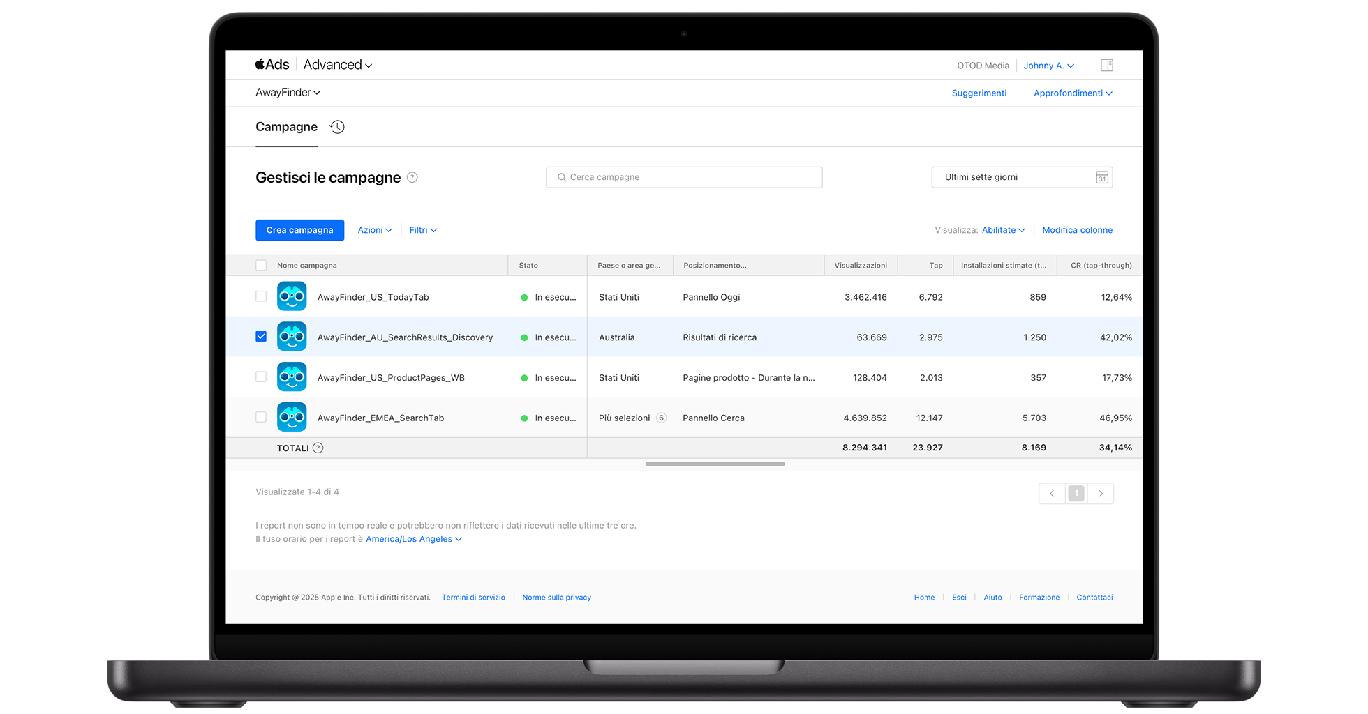Viewport: 1368px width, 714px height.
Task: Toggle the select-all checkbox in table header
Action: [x=261, y=266]
